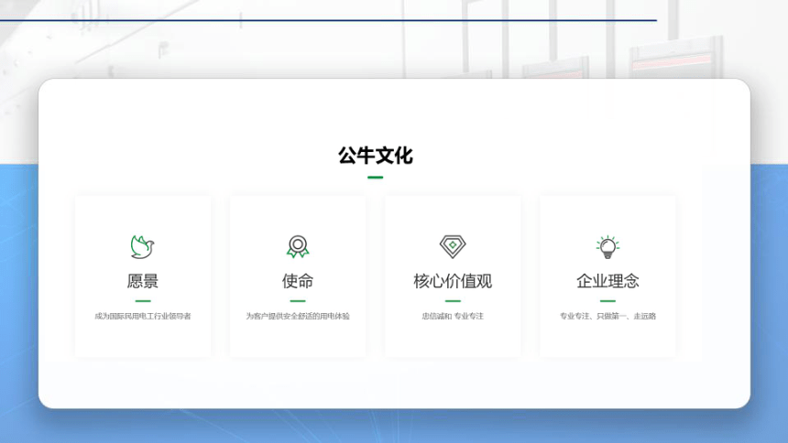
Task: Click the 公牛文化 section title
Action: (x=376, y=156)
